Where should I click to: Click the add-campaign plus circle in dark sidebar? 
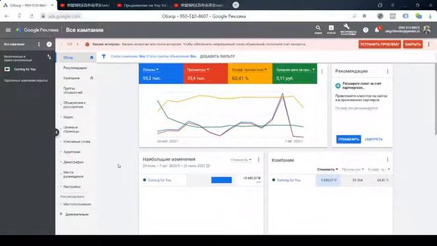pos(49,44)
